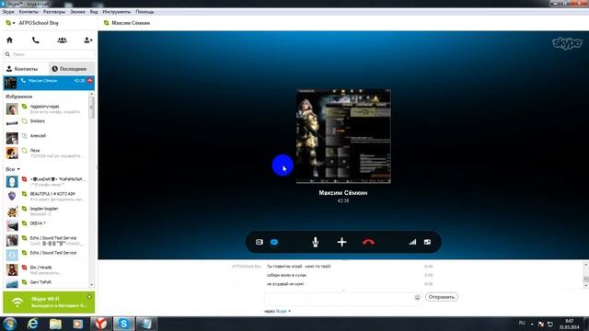Select the Echo / Sound Test Service row with the light blue avatar
The height and width of the screenshot is (331, 589).
coord(47,255)
